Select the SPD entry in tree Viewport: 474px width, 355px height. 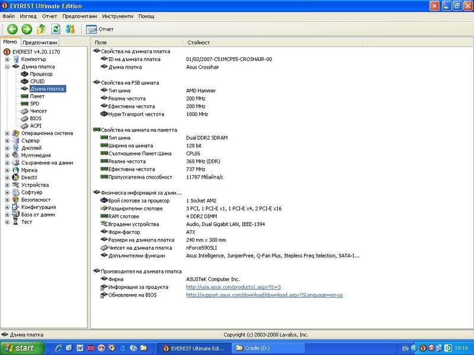34,104
